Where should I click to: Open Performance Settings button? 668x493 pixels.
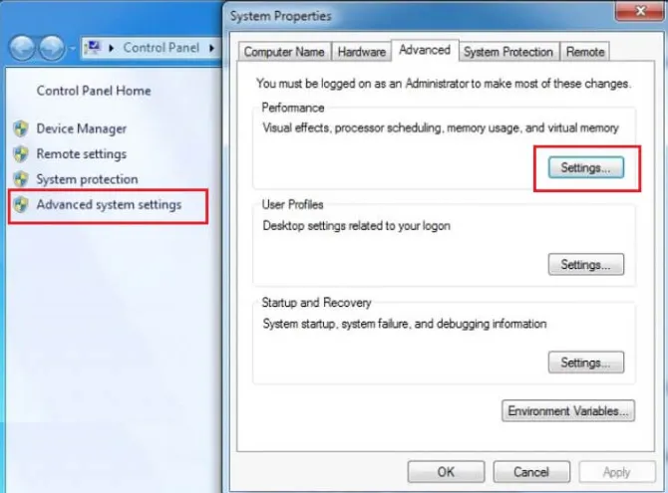586,167
